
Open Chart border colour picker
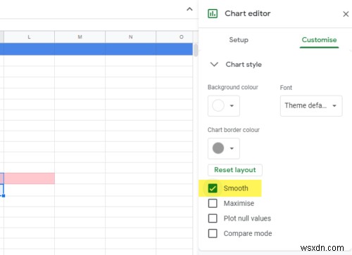click(x=224, y=148)
